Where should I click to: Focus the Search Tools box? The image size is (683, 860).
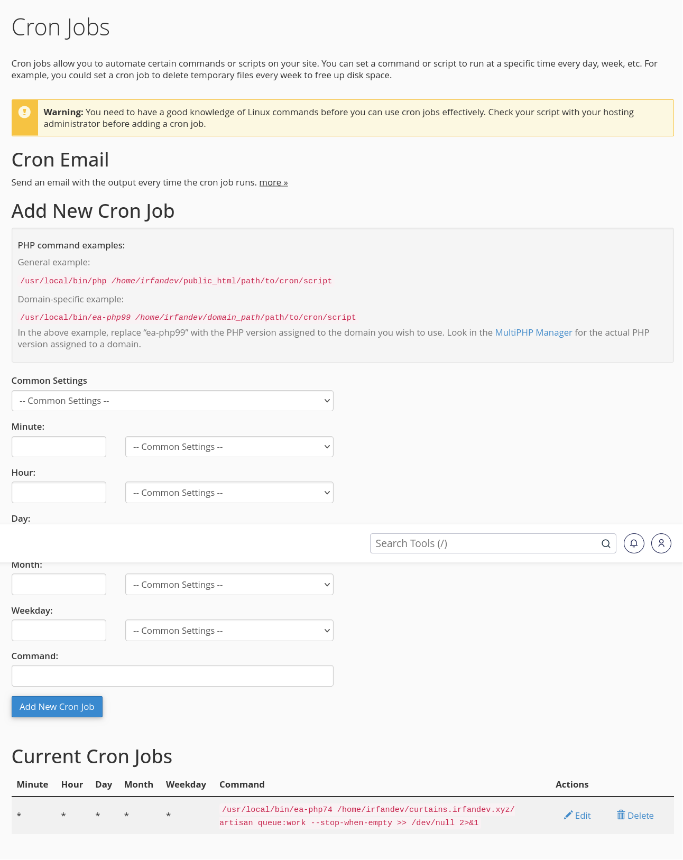[x=485, y=543]
